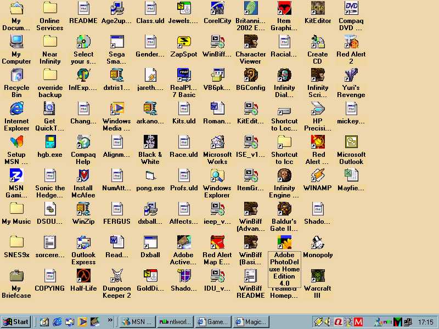439x329 pixels.
Task: Select the Sega Smash Pack shortcut
Action: 117,42
